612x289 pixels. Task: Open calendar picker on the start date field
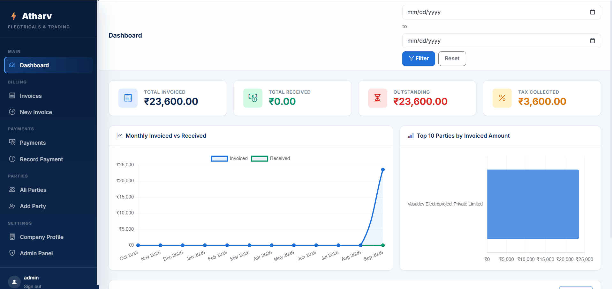pos(593,12)
